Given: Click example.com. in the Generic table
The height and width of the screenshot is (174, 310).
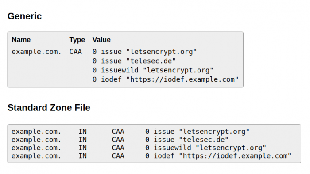Looking at the screenshot, I should [x=37, y=52].
